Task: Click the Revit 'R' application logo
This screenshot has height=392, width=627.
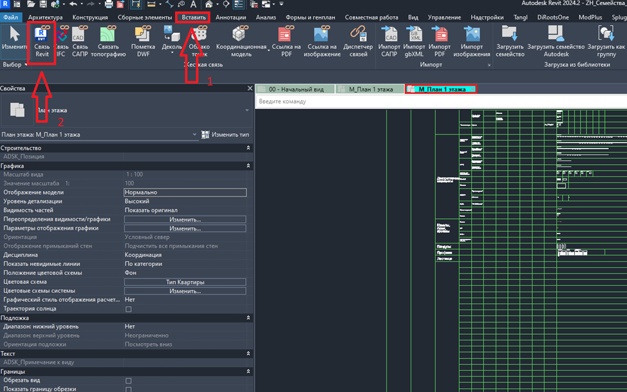Action: pos(5,4)
